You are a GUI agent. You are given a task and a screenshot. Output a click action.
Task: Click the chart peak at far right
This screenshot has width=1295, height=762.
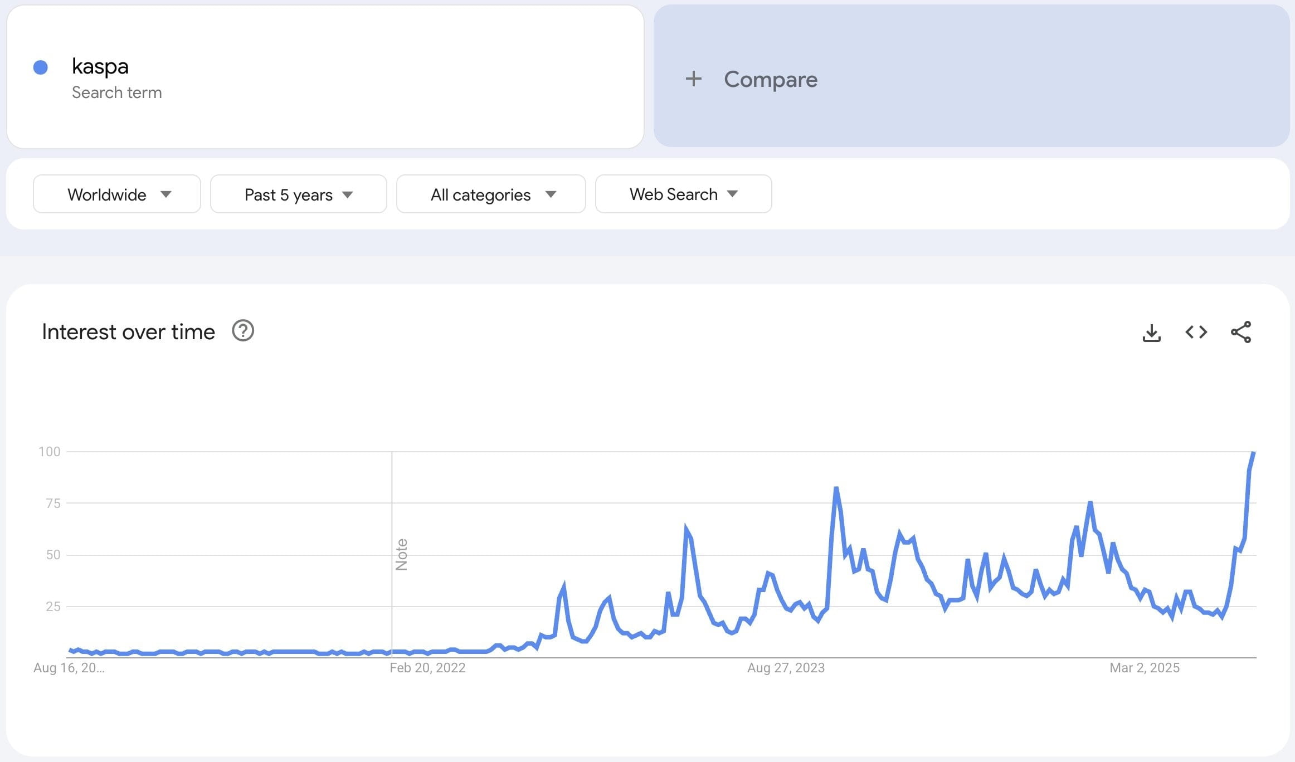click(1253, 453)
